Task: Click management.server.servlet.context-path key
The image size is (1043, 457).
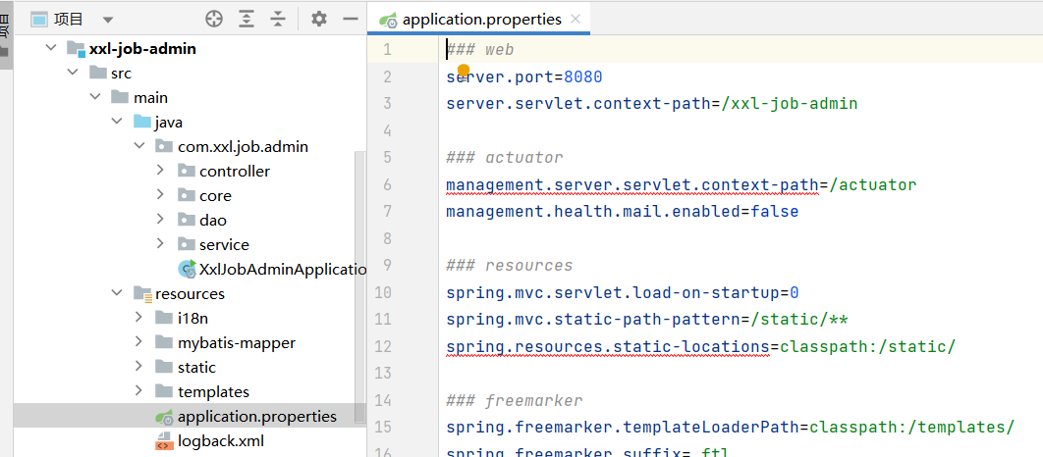Action: coord(631,184)
